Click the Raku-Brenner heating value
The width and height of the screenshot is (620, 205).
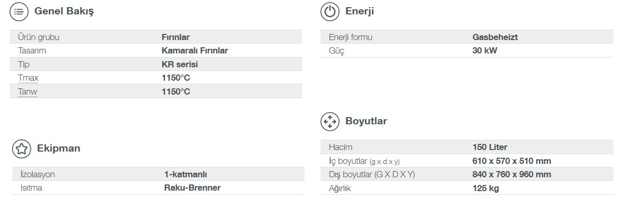pyautogui.click(x=193, y=188)
